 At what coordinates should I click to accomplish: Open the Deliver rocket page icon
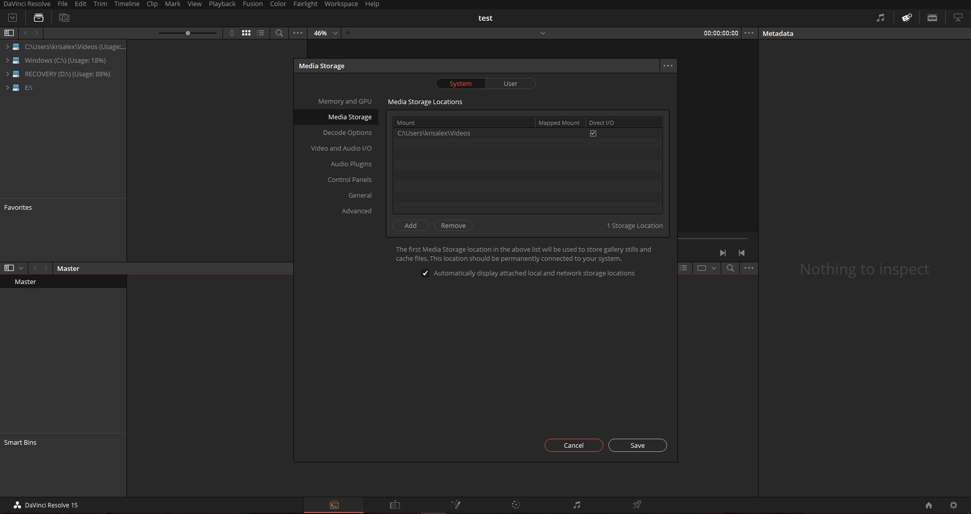[x=637, y=504]
